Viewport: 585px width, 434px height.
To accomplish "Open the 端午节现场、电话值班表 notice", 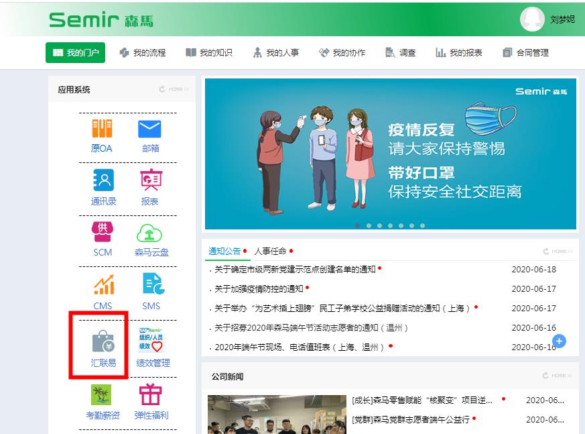I will [300, 347].
